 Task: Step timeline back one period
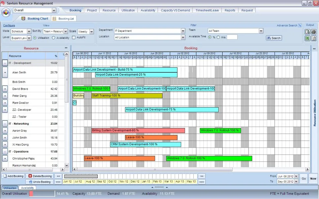pos(58,176)
